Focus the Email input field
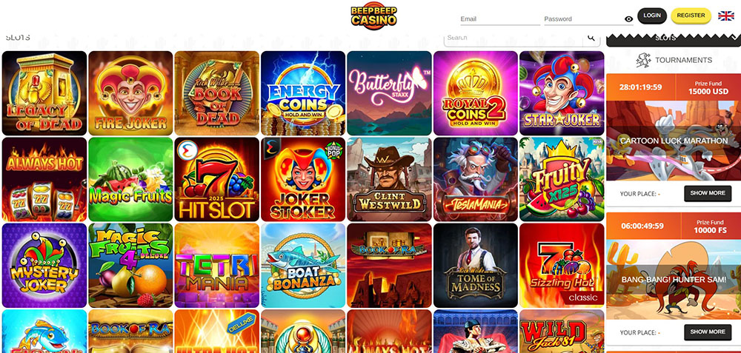Screen dimensions: 741x353 pos(500,19)
